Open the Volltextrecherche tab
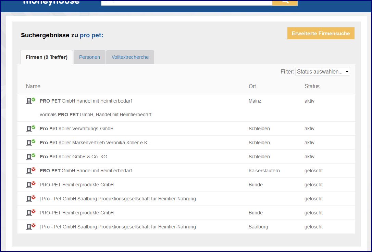The height and width of the screenshot is (252, 372). click(x=130, y=57)
